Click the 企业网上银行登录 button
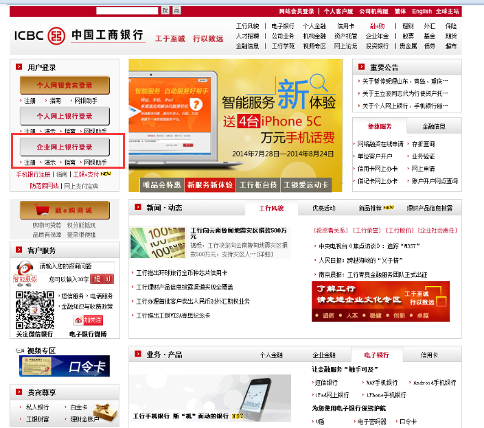This screenshot has height=428, width=484. pyautogui.click(x=65, y=147)
